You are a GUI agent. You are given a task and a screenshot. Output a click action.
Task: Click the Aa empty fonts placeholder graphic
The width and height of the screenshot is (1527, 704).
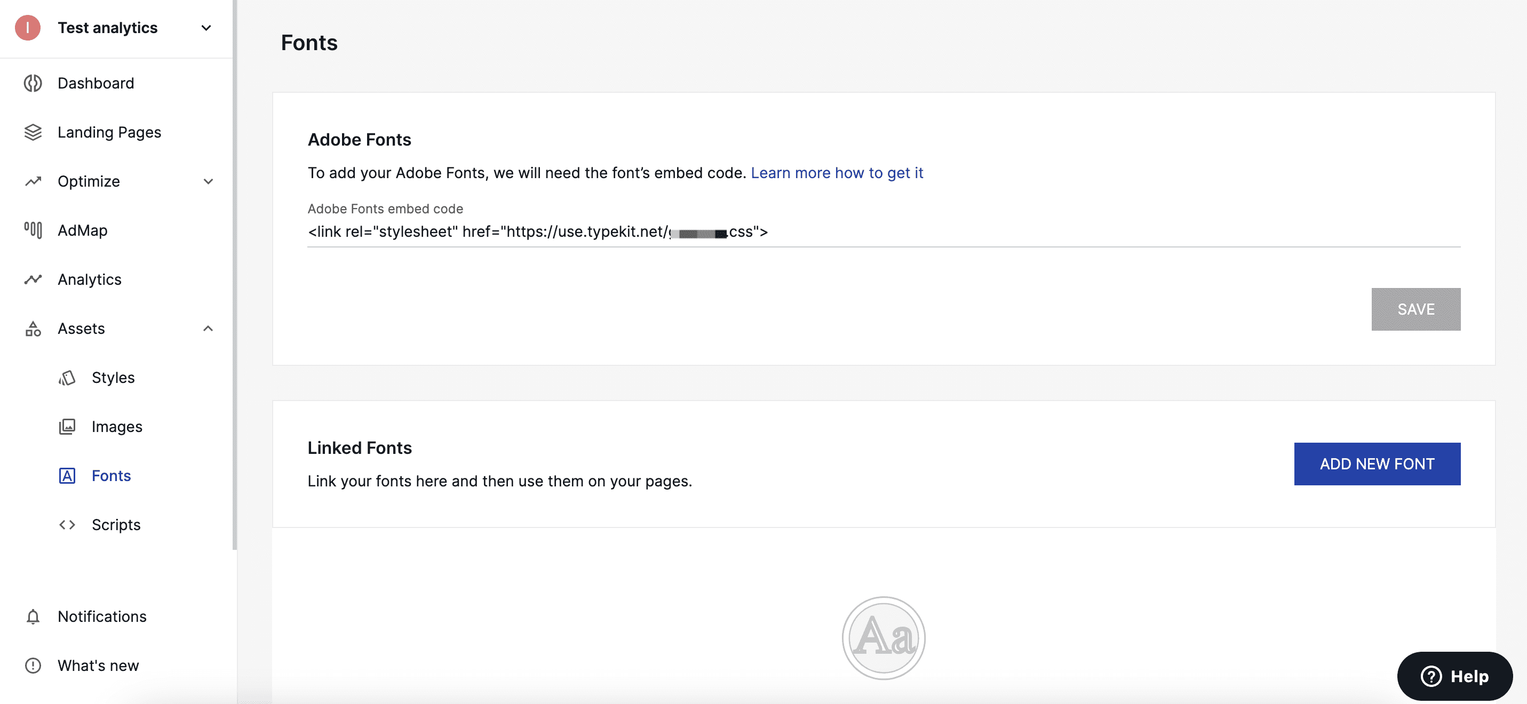click(883, 638)
